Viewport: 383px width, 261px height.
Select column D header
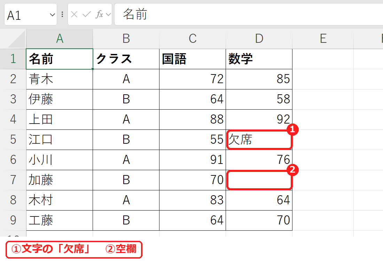pyautogui.click(x=259, y=39)
